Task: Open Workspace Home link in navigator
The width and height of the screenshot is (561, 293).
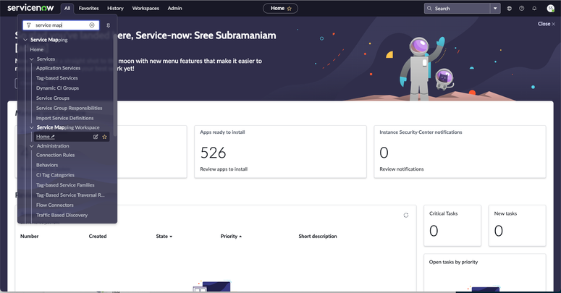Action: coord(45,137)
